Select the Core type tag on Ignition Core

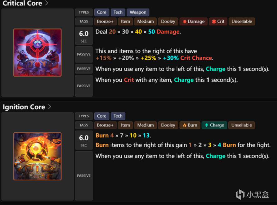coord(101,116)
